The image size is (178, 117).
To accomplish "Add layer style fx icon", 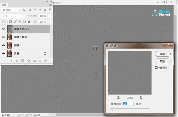I will [x=17, y=61].
